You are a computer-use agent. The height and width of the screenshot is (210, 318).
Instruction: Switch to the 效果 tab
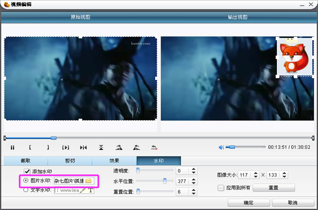tap(114, 161)
